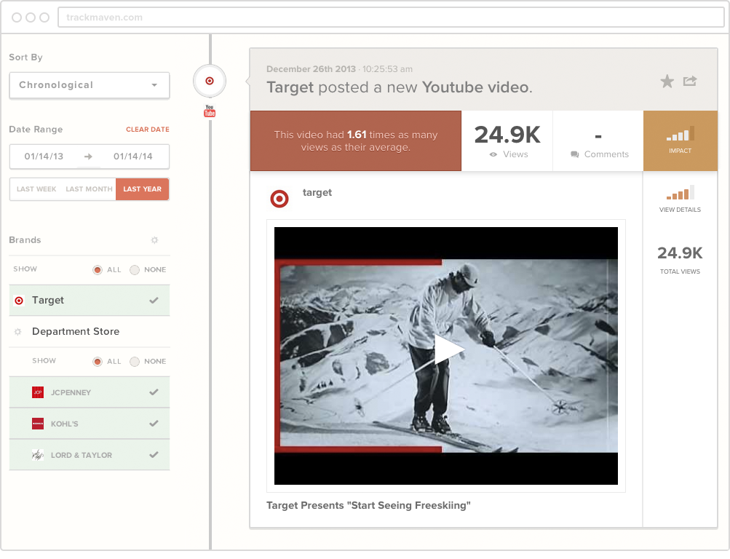Click the date range arrow icon
This screenshot has height=559, width=730.
point(88,157)
